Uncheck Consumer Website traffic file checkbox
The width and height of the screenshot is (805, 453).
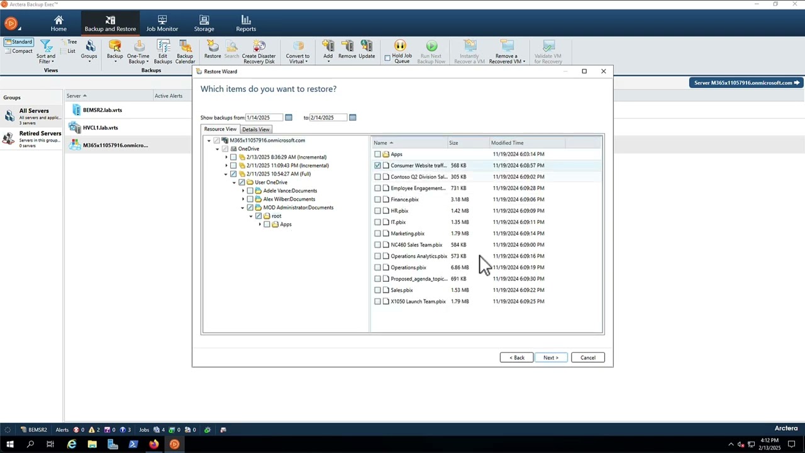point(377,165)
